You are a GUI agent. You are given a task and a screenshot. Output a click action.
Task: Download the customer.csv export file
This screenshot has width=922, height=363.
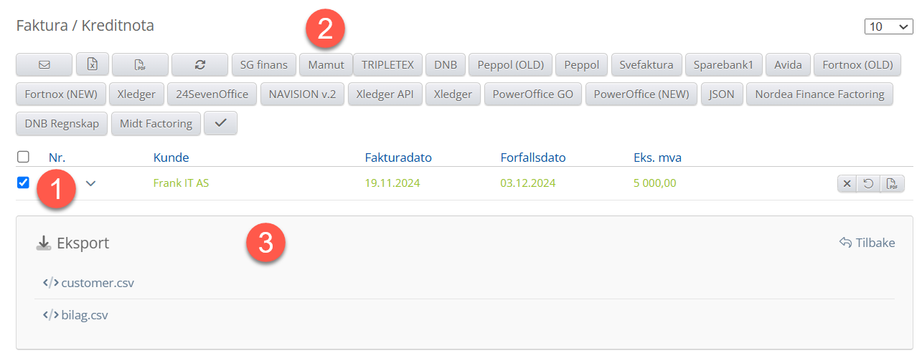(x=98, y=283)
